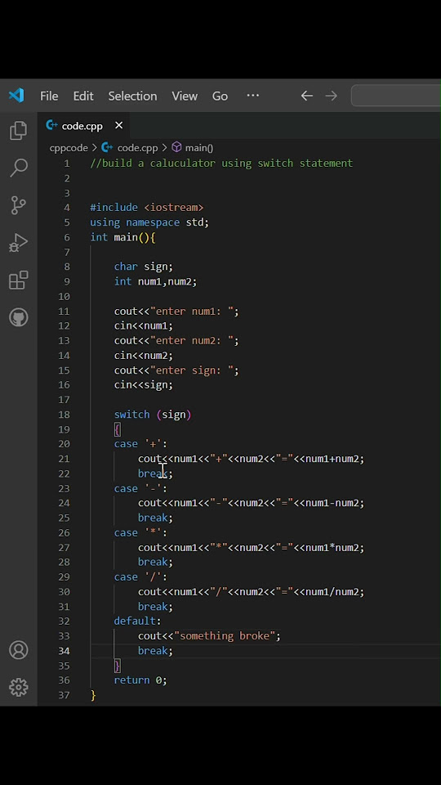Click line number 37 in the gutter
441x785 pixels.
(64, 695)
